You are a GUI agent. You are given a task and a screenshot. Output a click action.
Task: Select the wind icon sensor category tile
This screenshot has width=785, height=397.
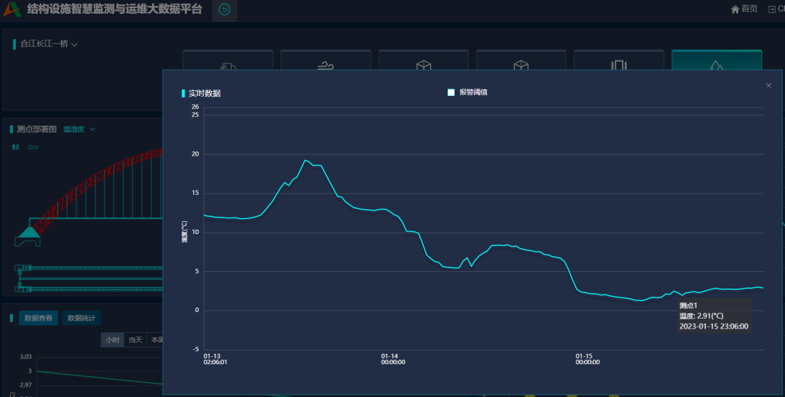point(326,63)
